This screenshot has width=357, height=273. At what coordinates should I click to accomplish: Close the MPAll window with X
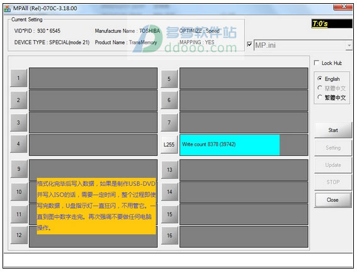tap(343, 7)
